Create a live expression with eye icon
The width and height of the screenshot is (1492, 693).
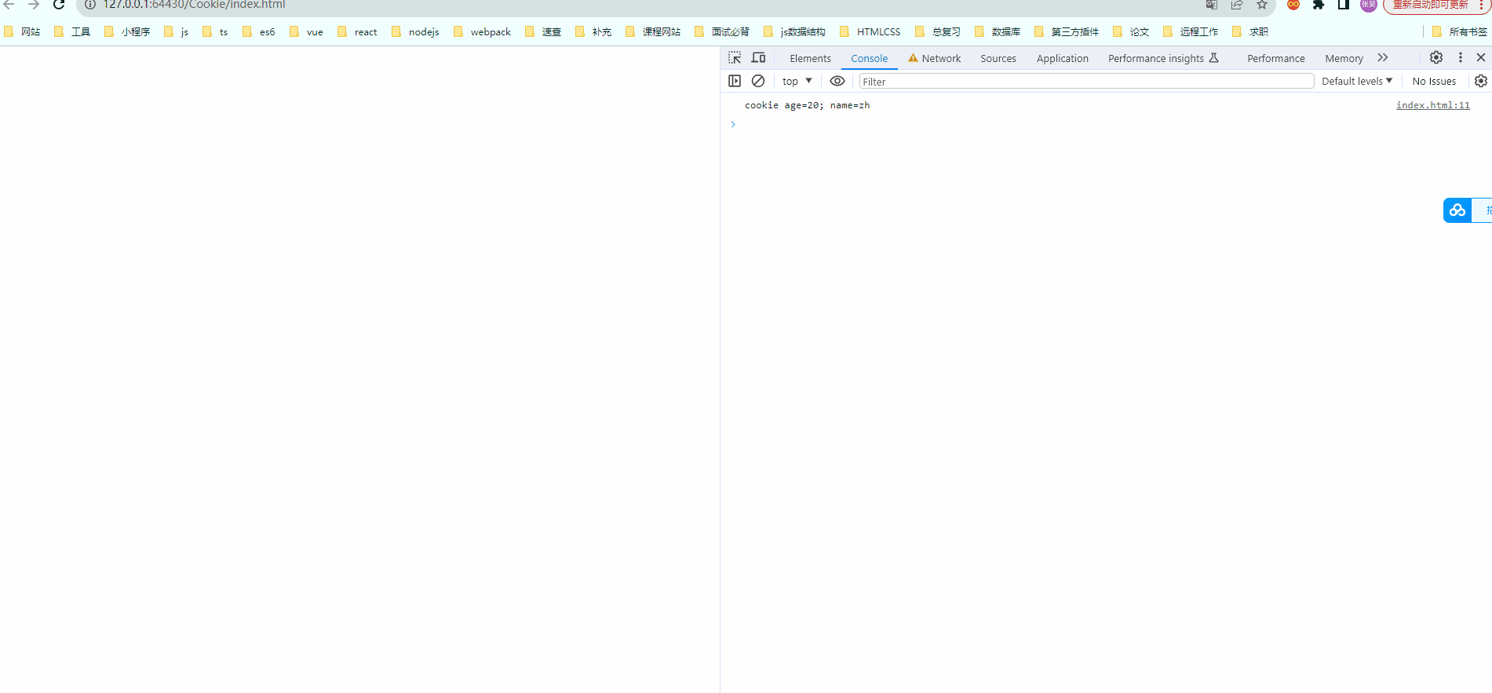(x=837, y=81)
